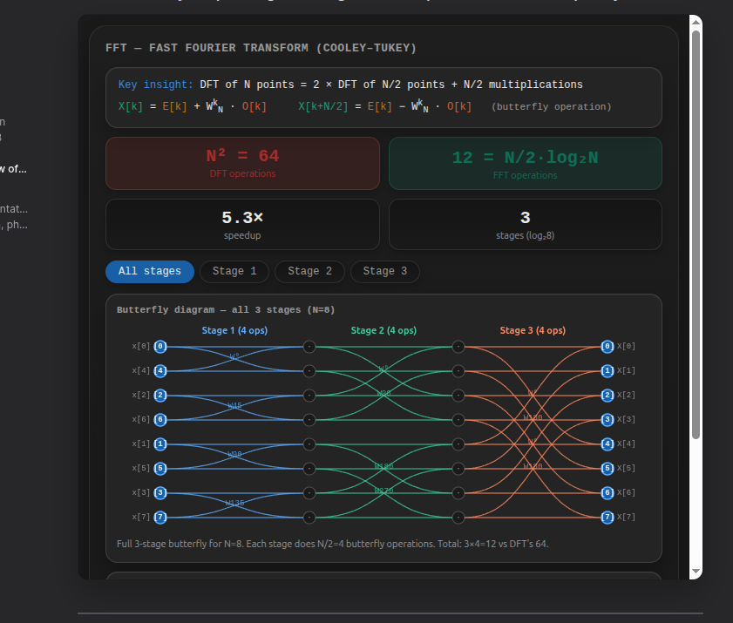This screenshot has width=733, height=623.
Task: Click the scrollbar down arrow
Action: click(696, 571)
